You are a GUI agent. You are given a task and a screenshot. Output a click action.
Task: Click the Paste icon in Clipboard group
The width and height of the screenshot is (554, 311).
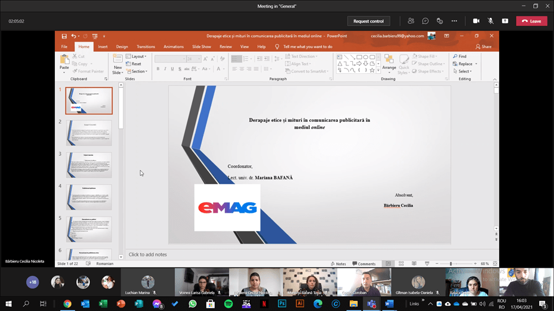[64, 61]
